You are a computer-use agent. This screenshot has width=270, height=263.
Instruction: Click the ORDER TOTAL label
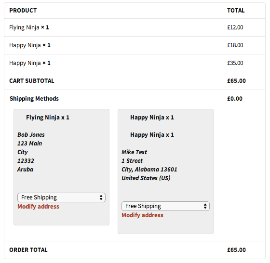pyautogui.click(x=28, y=250)
